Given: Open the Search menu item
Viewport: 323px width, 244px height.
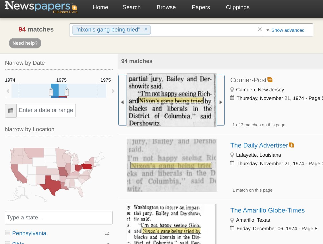Looking at the screenshot, I should 131,7.
